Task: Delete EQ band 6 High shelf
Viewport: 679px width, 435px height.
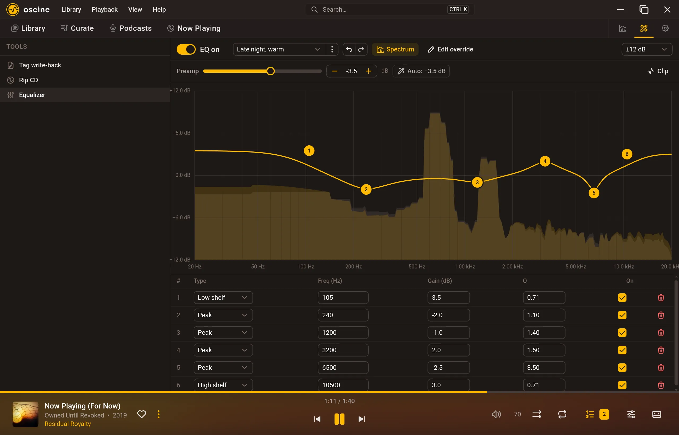Action: coord(661,385)
